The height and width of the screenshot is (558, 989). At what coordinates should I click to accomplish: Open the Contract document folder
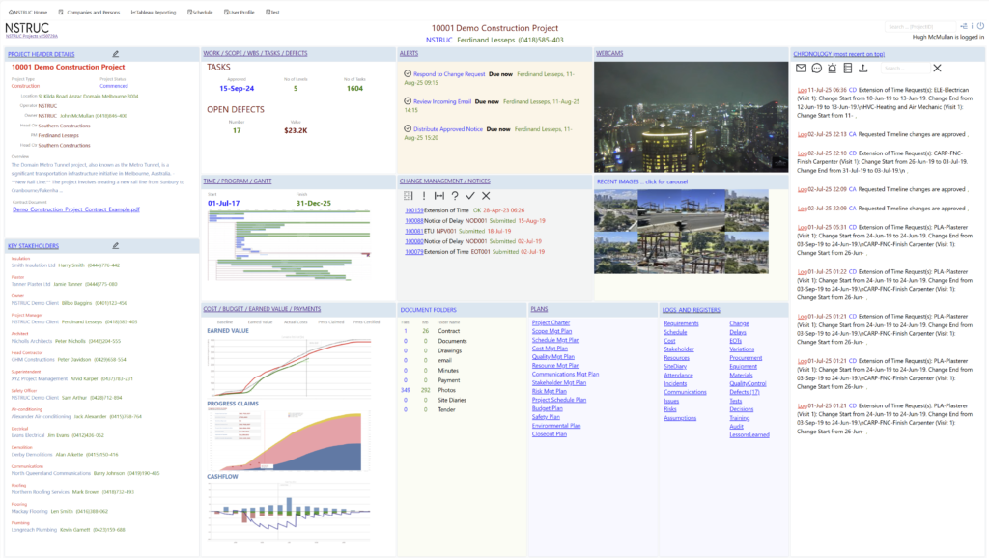[x=448, y=331]
